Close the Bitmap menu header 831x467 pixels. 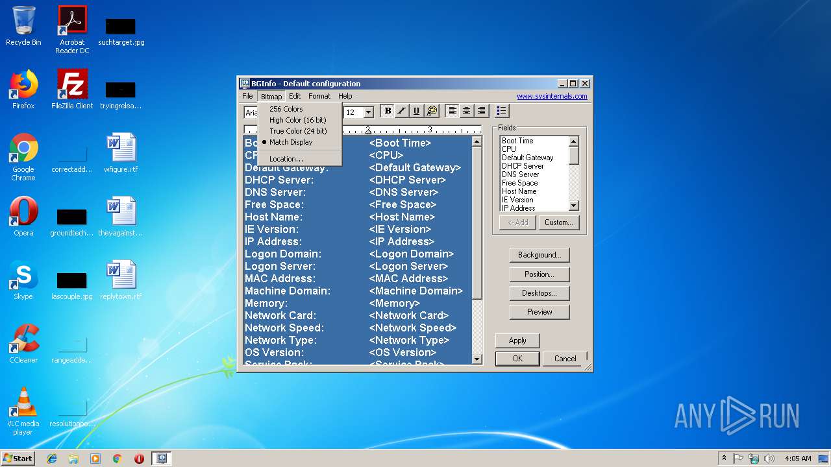(x=271, y=96)
